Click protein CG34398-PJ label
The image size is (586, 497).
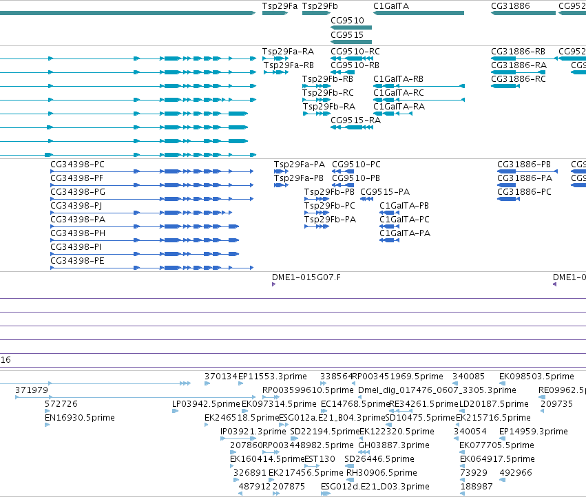(x=76, y=206)
